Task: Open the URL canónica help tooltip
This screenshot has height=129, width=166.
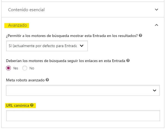Action: click(x=32, y=105)
